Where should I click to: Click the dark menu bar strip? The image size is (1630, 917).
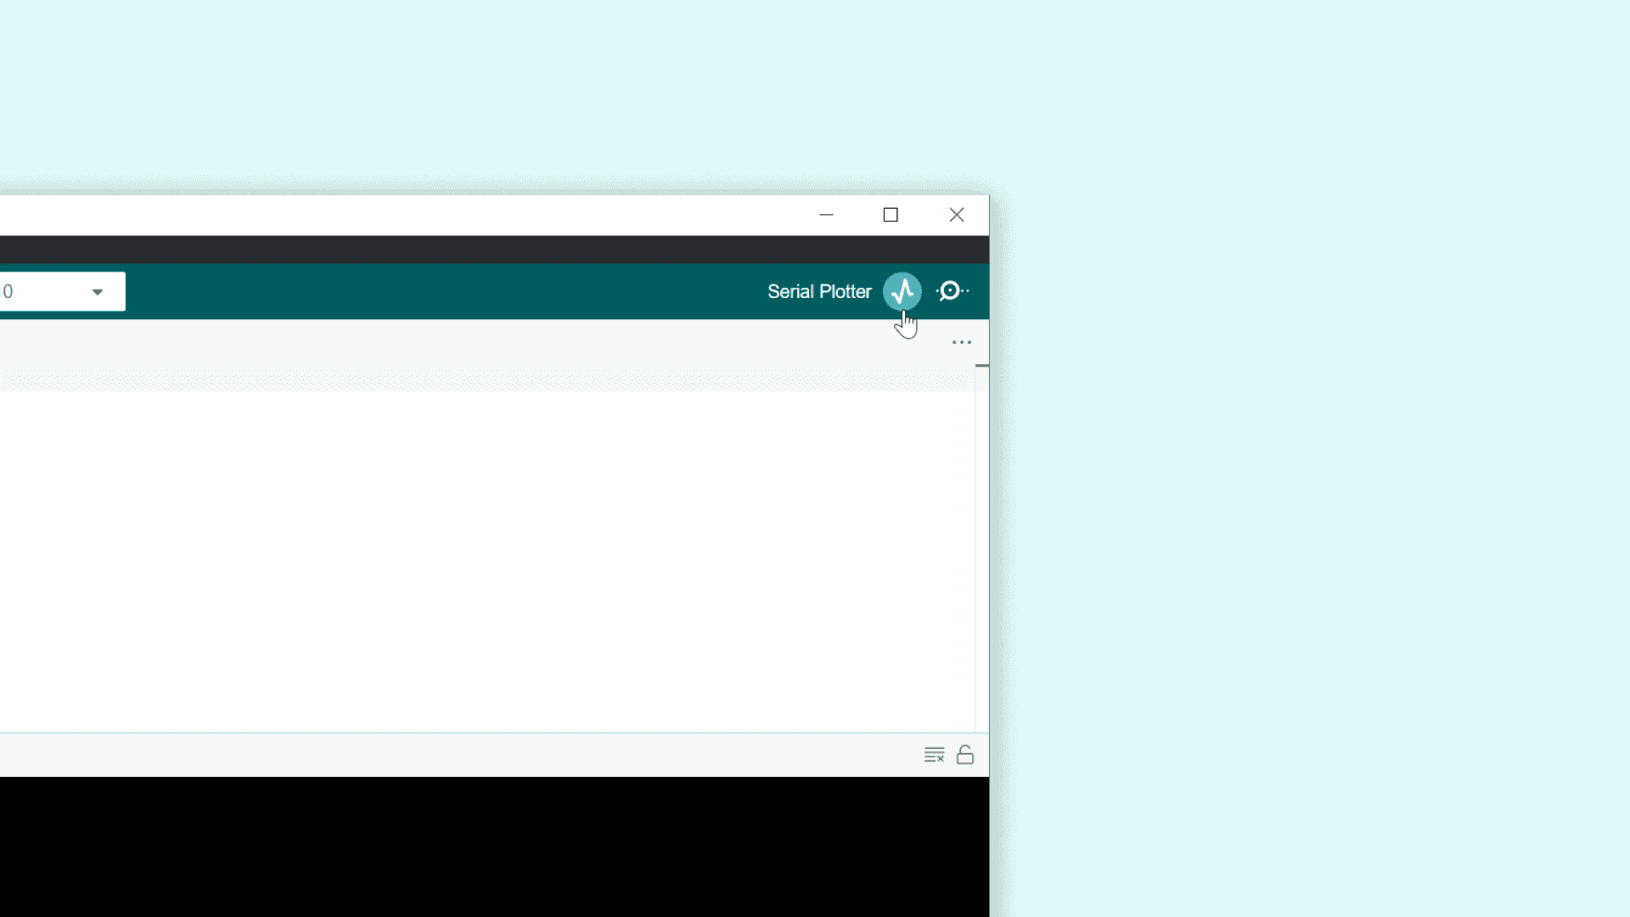(492, 250)
